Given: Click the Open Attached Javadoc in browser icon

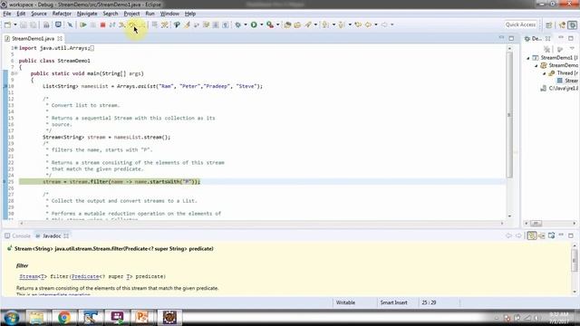Looking at the screenshot, I should click(x=552, y=235).
